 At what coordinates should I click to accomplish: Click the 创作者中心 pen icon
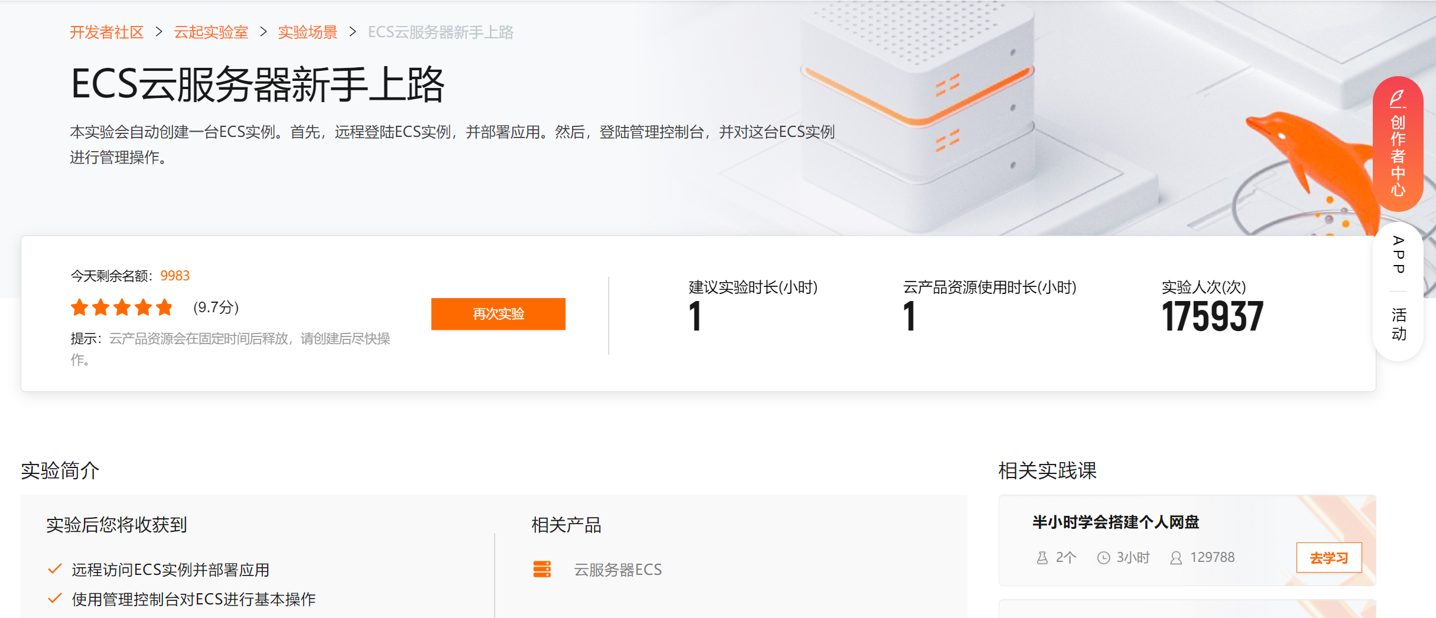coord(1398,98)
